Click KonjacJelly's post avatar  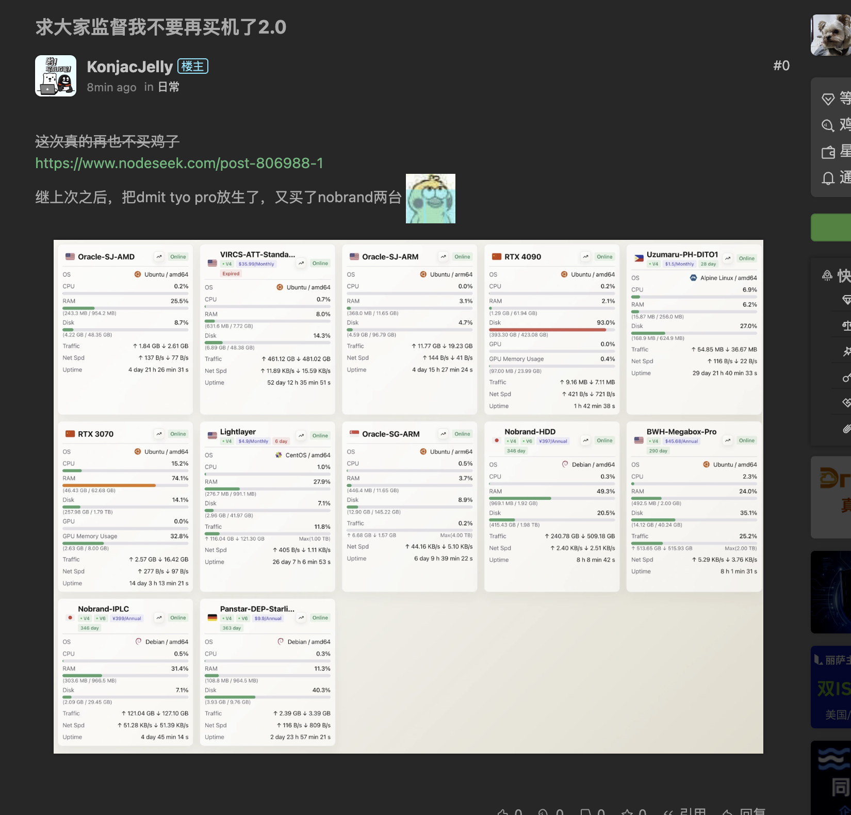[56, 76]
